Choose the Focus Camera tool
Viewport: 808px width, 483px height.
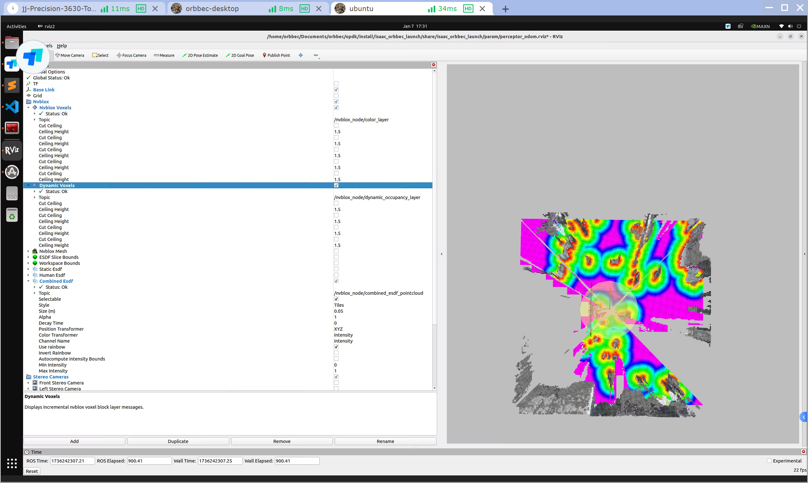(131, 55)
